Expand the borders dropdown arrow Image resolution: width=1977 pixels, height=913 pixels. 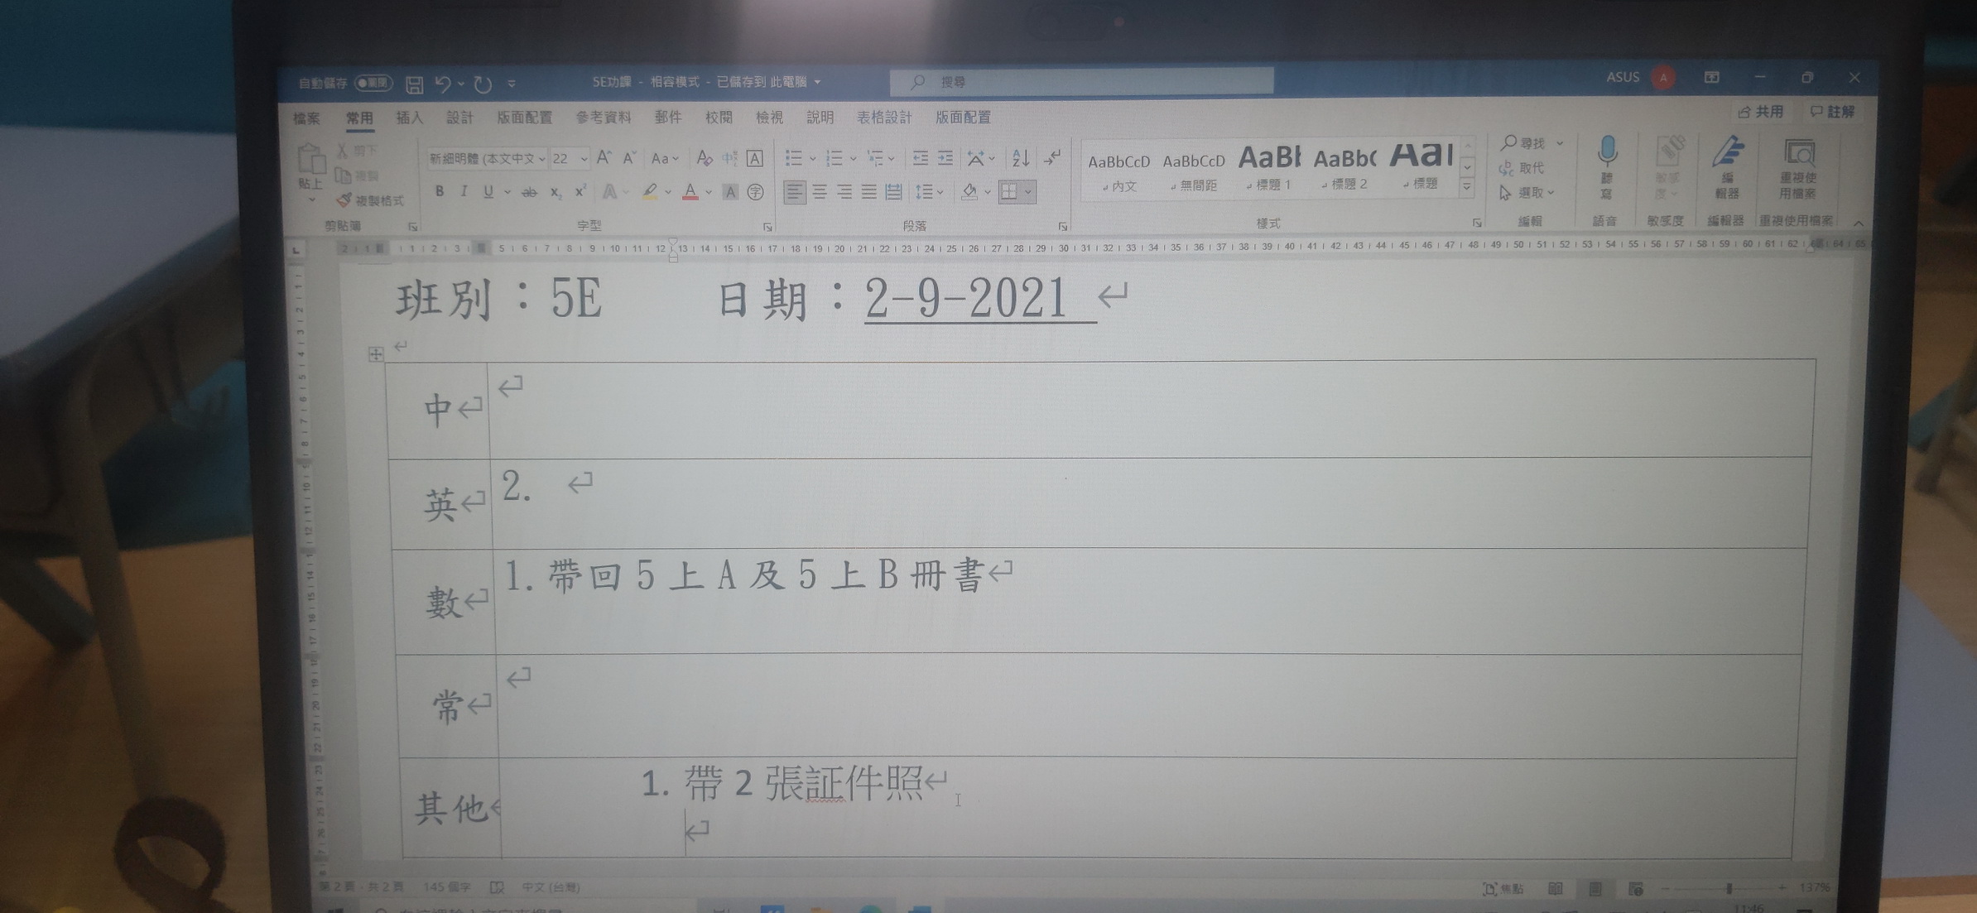1028,192
